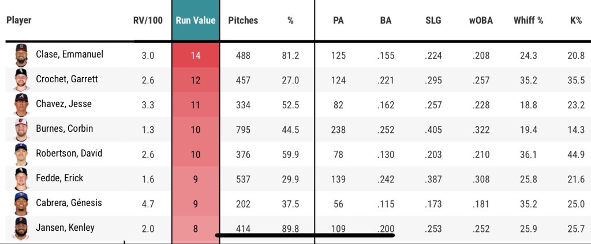Viewport: 591px width, 244px height.
Task: Click the red Run Value 14 cell
Action: [196, 56]
